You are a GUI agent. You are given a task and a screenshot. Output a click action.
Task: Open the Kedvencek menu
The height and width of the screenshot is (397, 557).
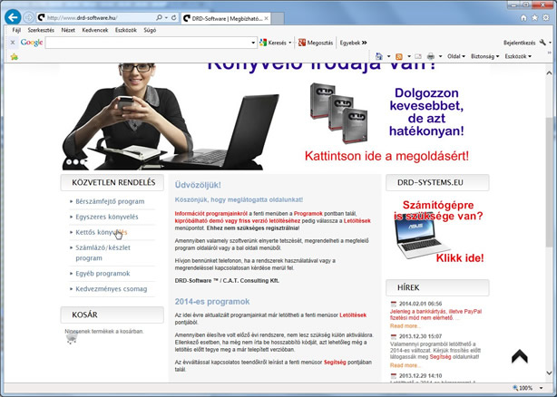pyautogui.click(x=95, y=30)
